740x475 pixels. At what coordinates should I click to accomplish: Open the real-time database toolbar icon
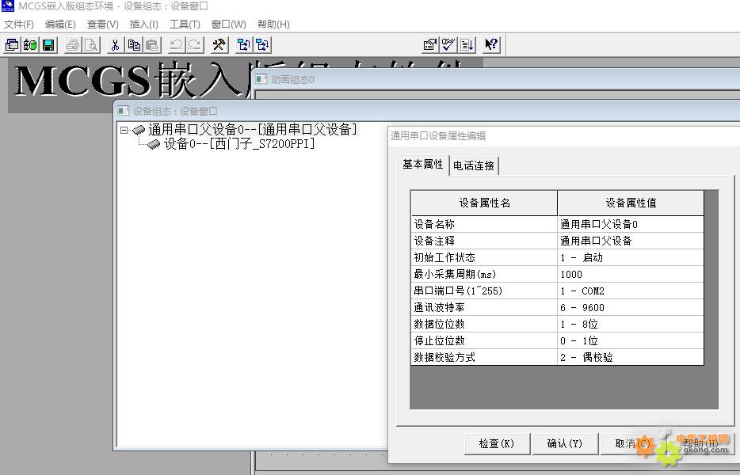pos(30,45)
